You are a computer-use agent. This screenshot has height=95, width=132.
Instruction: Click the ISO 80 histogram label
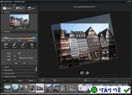pos(3,41)
